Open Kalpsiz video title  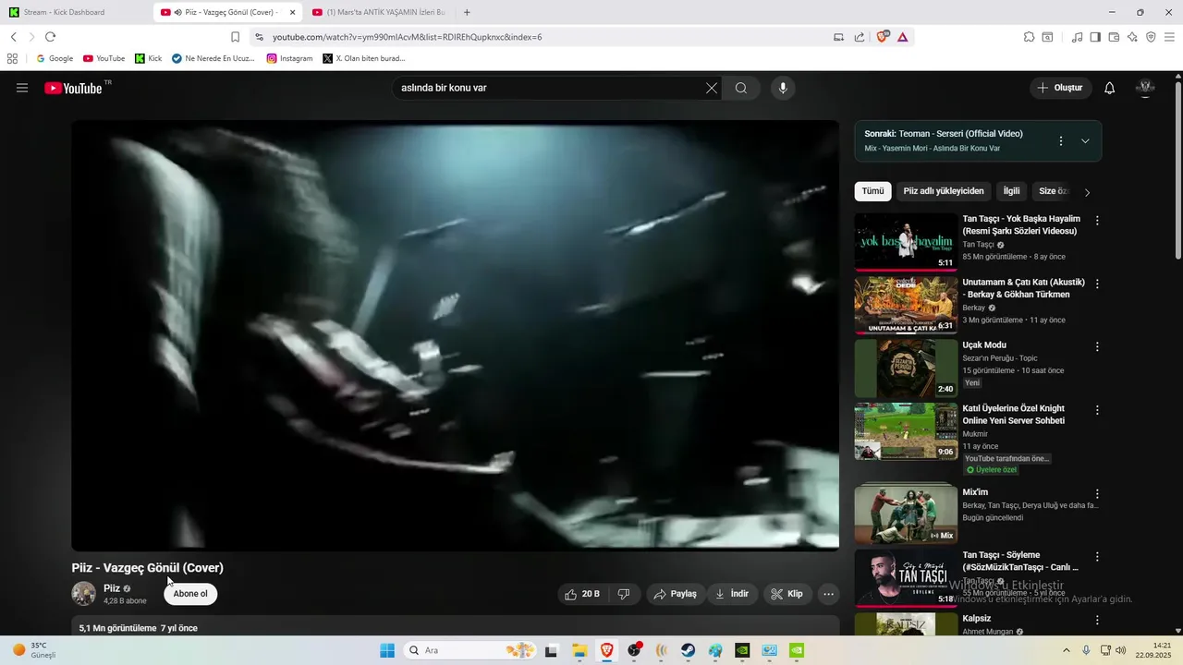click(976, 619)
